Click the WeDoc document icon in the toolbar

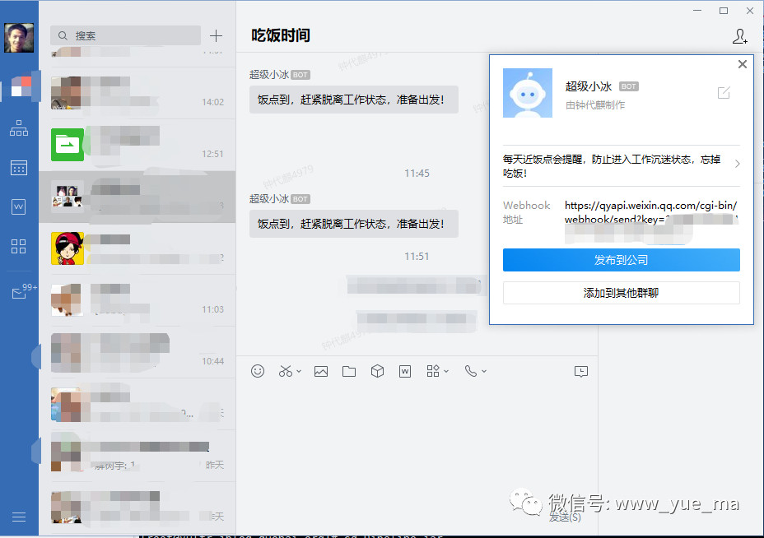click(405, 372)
